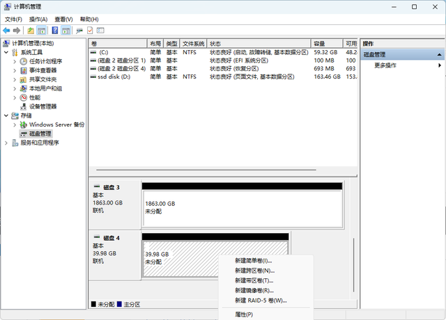Open the 操作(A) menu

pyautogui.click(x=38, y=19)
